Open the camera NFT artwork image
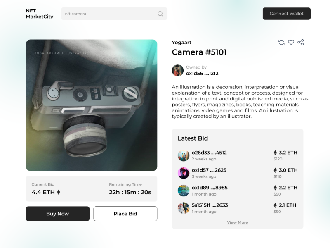This screenshot has height=248, width=330. pos(91,105)
